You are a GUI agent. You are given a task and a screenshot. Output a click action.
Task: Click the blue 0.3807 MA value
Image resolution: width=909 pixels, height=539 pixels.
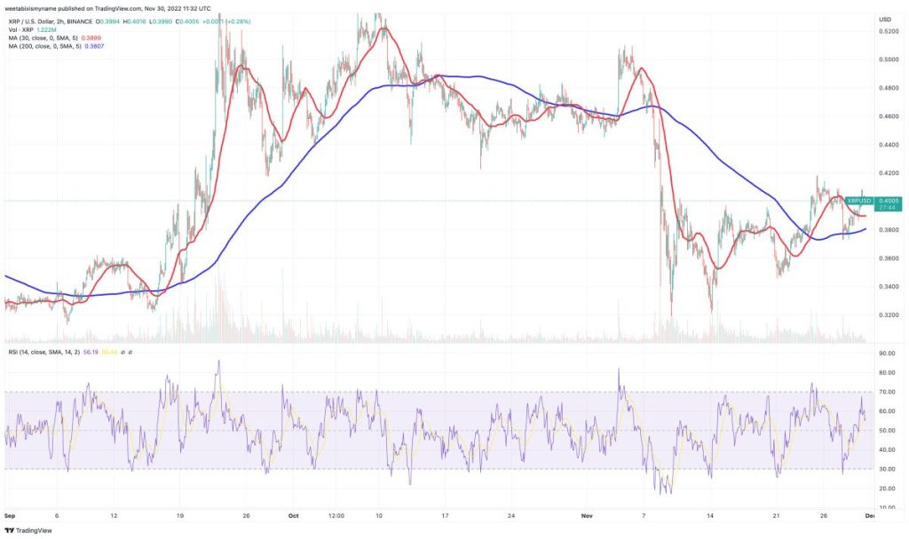94,46
